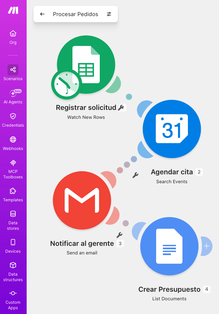
Task: Click module number badge 3 near Notificar al gerente
Action: click(x=120, y=243)
